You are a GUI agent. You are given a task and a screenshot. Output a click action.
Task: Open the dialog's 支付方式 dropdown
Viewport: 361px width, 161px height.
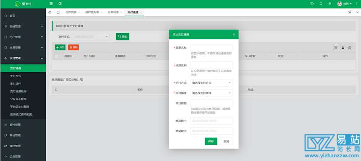(x=211, y=83)
